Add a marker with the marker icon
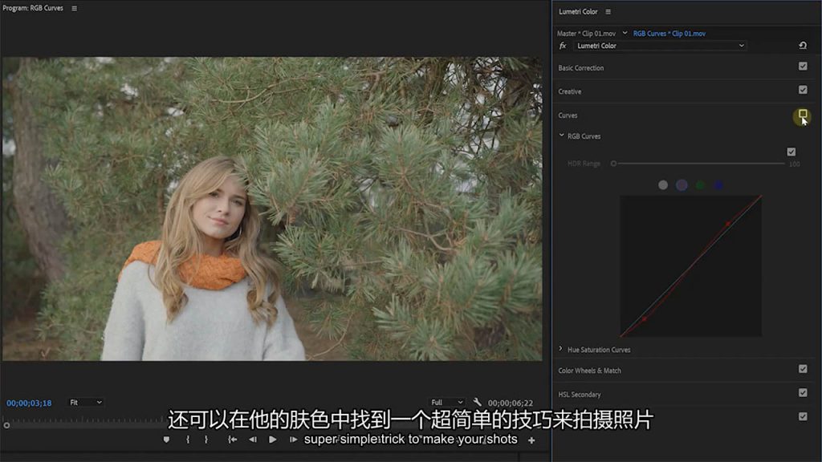Image resolution: width=822 pixels, height=462 pixels. click(x=167, y=440)
